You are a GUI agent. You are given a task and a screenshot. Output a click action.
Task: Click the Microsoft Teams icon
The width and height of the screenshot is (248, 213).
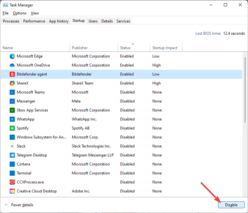(x=12, y=92)
